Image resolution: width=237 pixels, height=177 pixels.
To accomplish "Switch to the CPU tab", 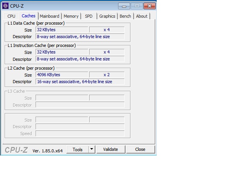I will tap(11, 16).
